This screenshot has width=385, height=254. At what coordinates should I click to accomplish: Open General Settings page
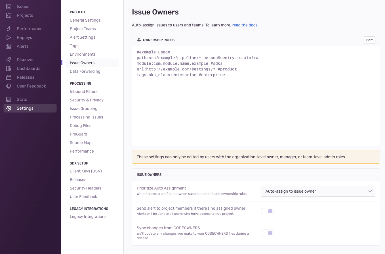point(85,20)
